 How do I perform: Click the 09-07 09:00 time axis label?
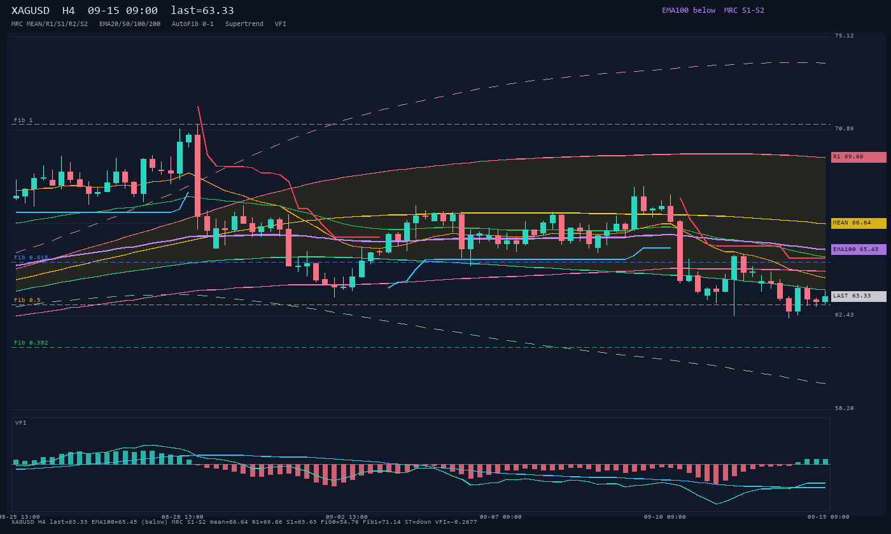(501, 517)
